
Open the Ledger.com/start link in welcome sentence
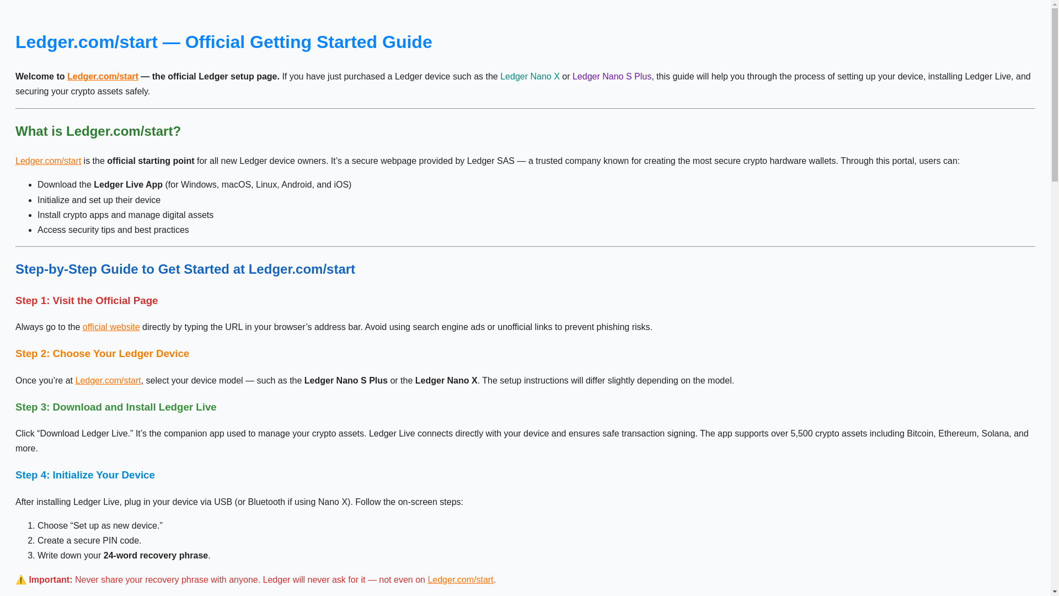tap(103, 77)
